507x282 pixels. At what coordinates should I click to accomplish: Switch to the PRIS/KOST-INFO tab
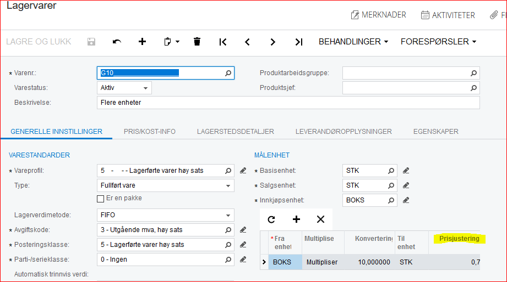coord(149,132)
